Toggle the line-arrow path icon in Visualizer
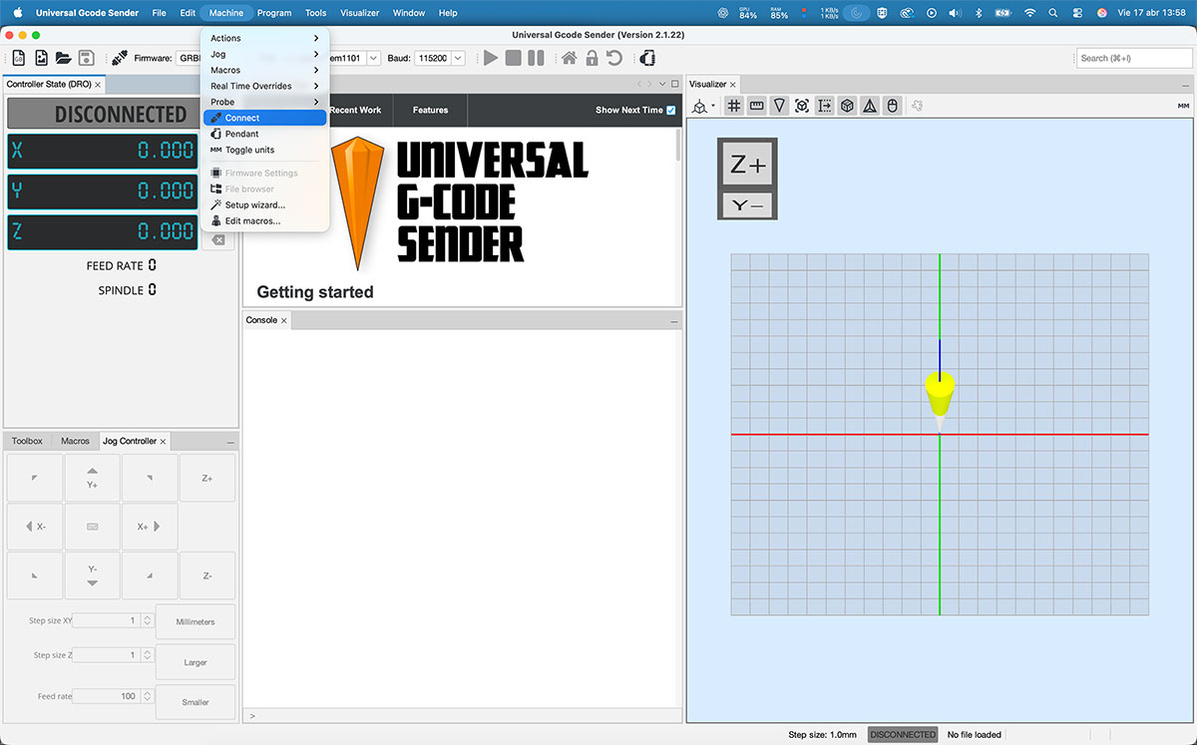The image size is (1197, 745). 825,106
